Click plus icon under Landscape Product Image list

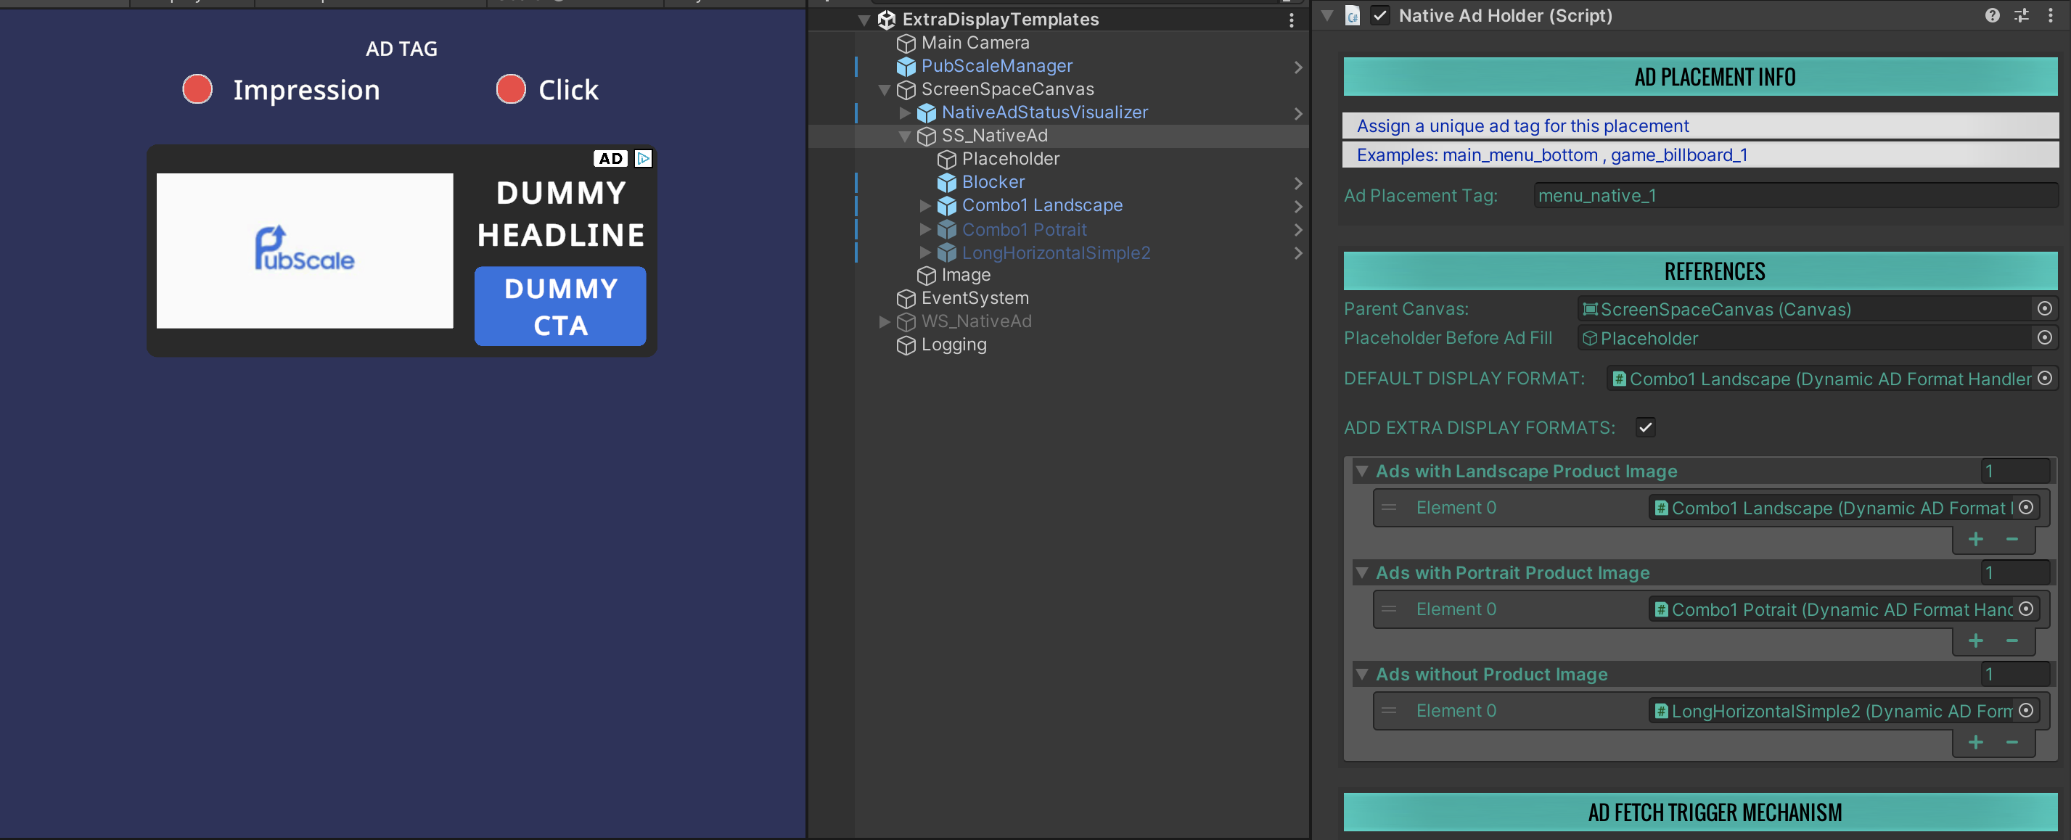point(1975,538)
